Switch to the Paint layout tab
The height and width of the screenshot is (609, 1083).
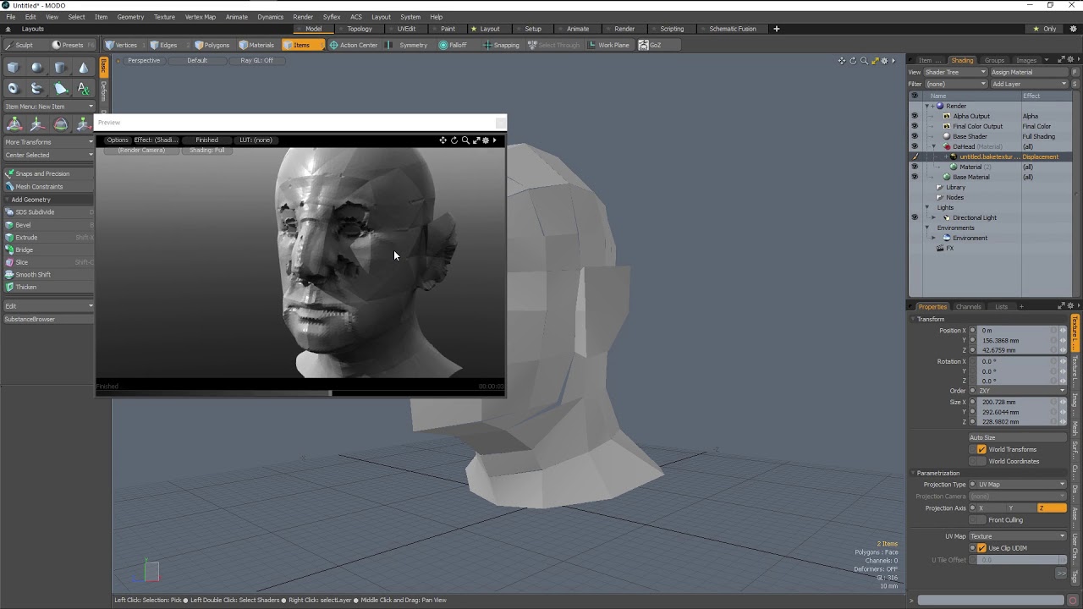pyautogui.click(x=448, y=29)
